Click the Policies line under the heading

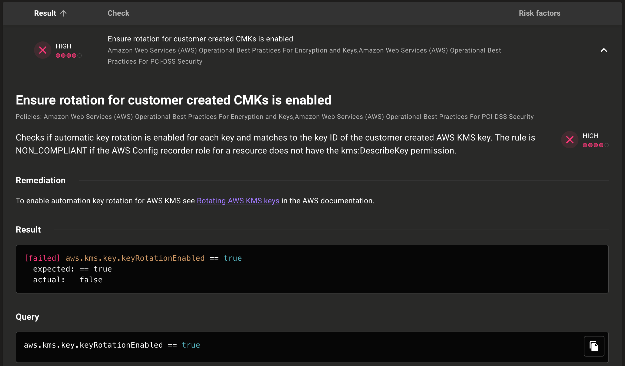275,117
